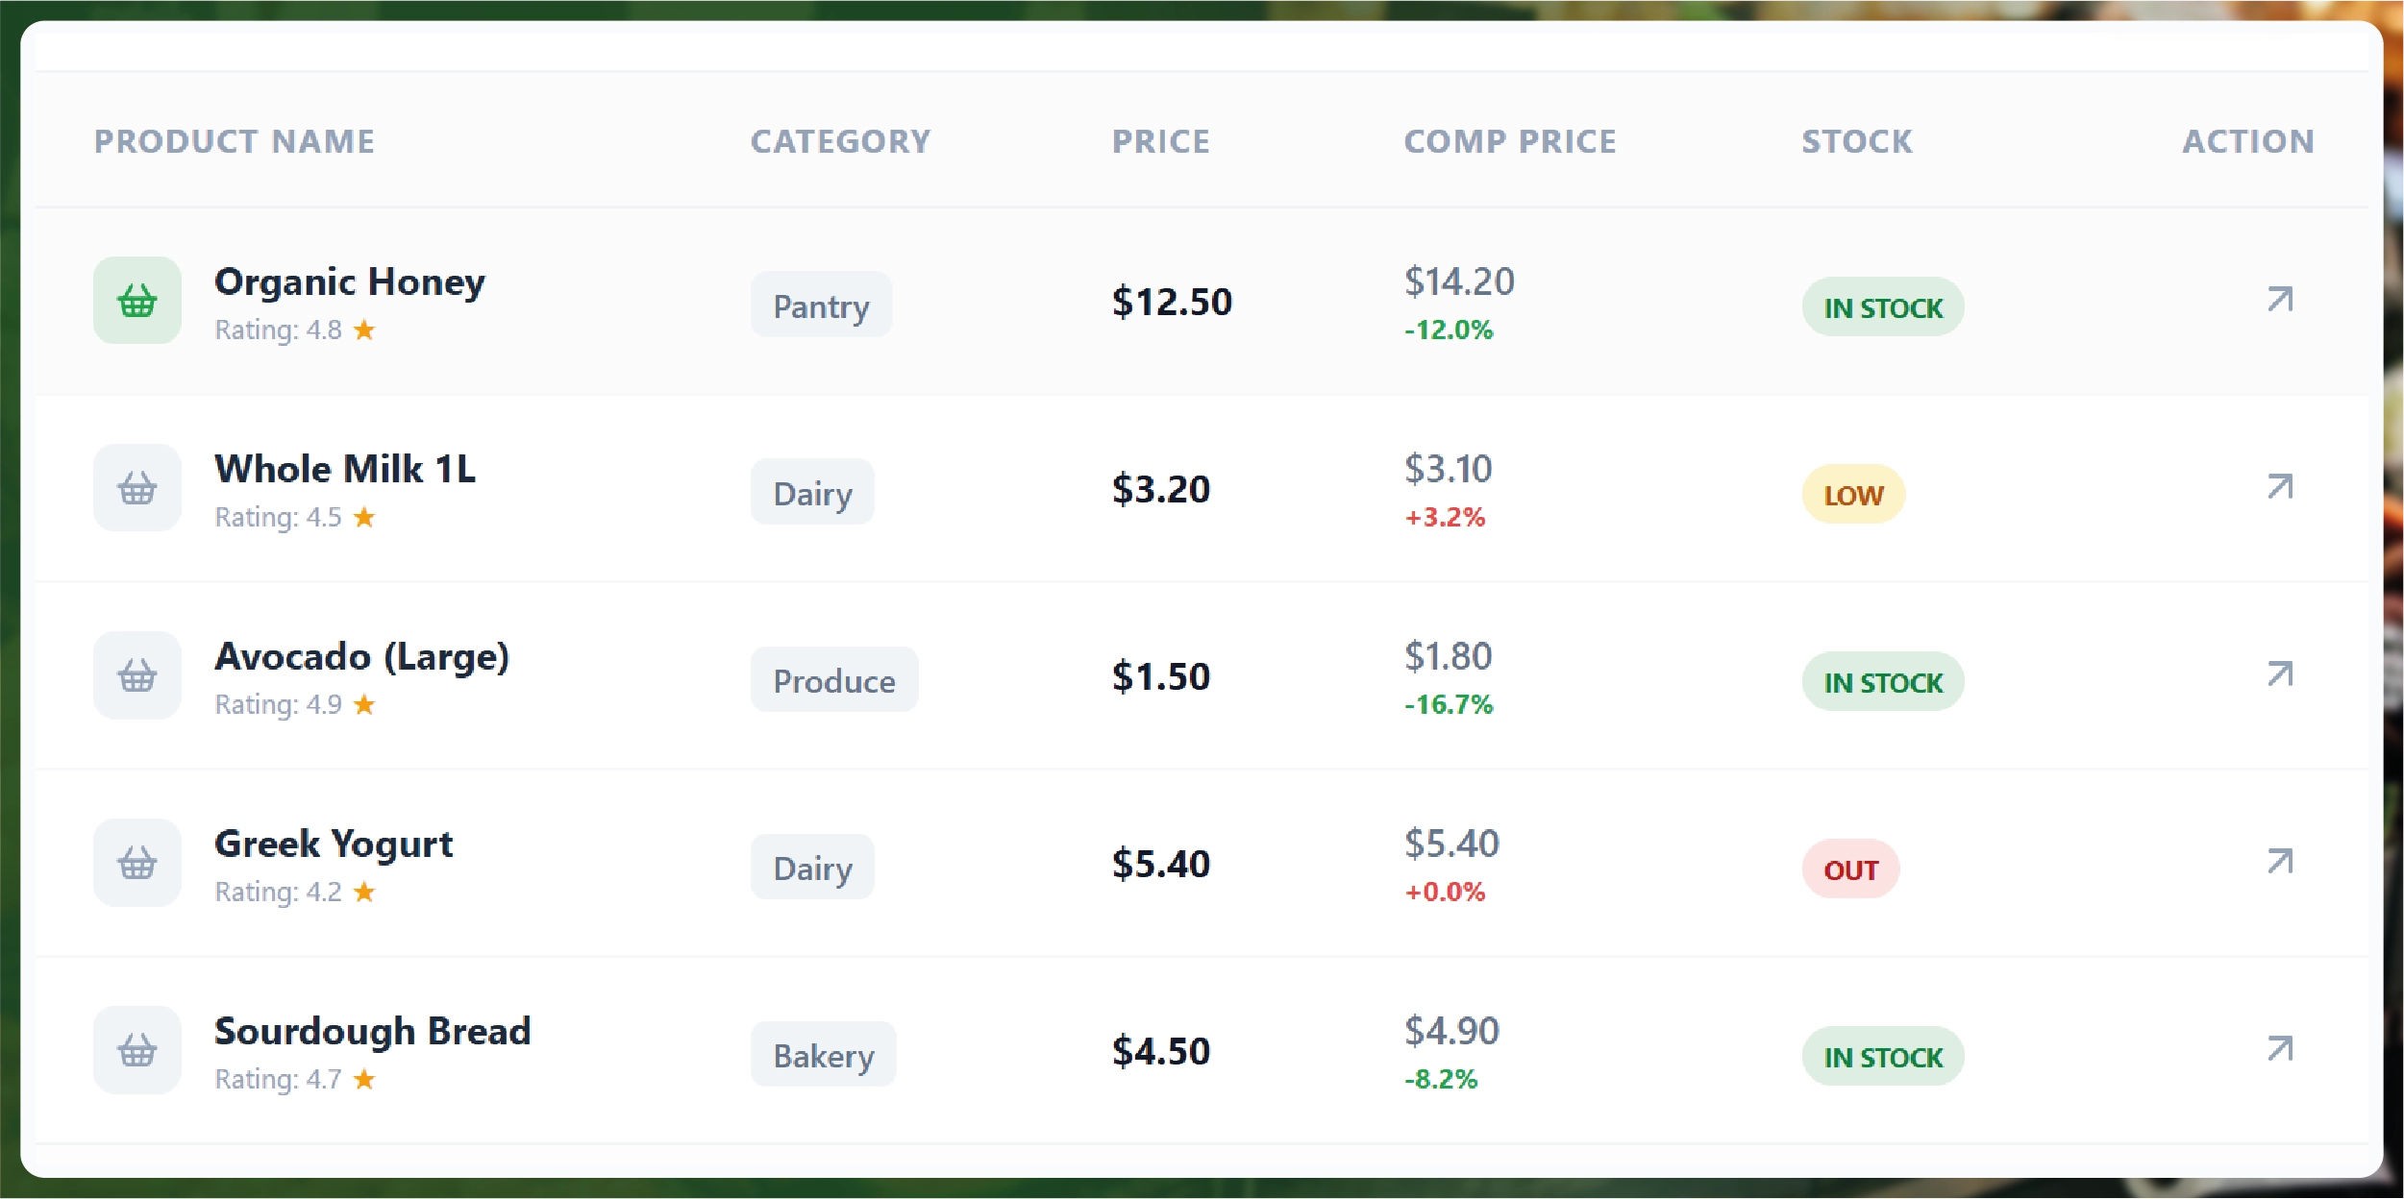Sort by the Price column header

tap(1160, 141)
